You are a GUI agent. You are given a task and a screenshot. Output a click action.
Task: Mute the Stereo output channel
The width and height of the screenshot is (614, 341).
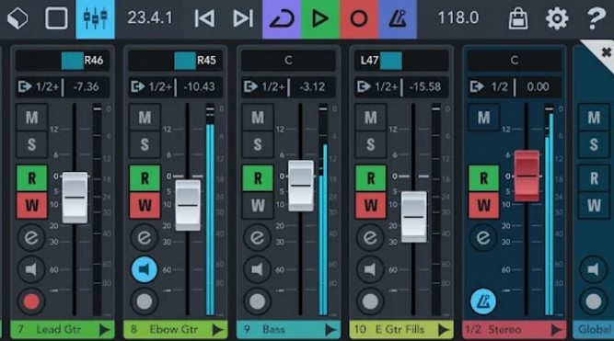coord(483,117)
